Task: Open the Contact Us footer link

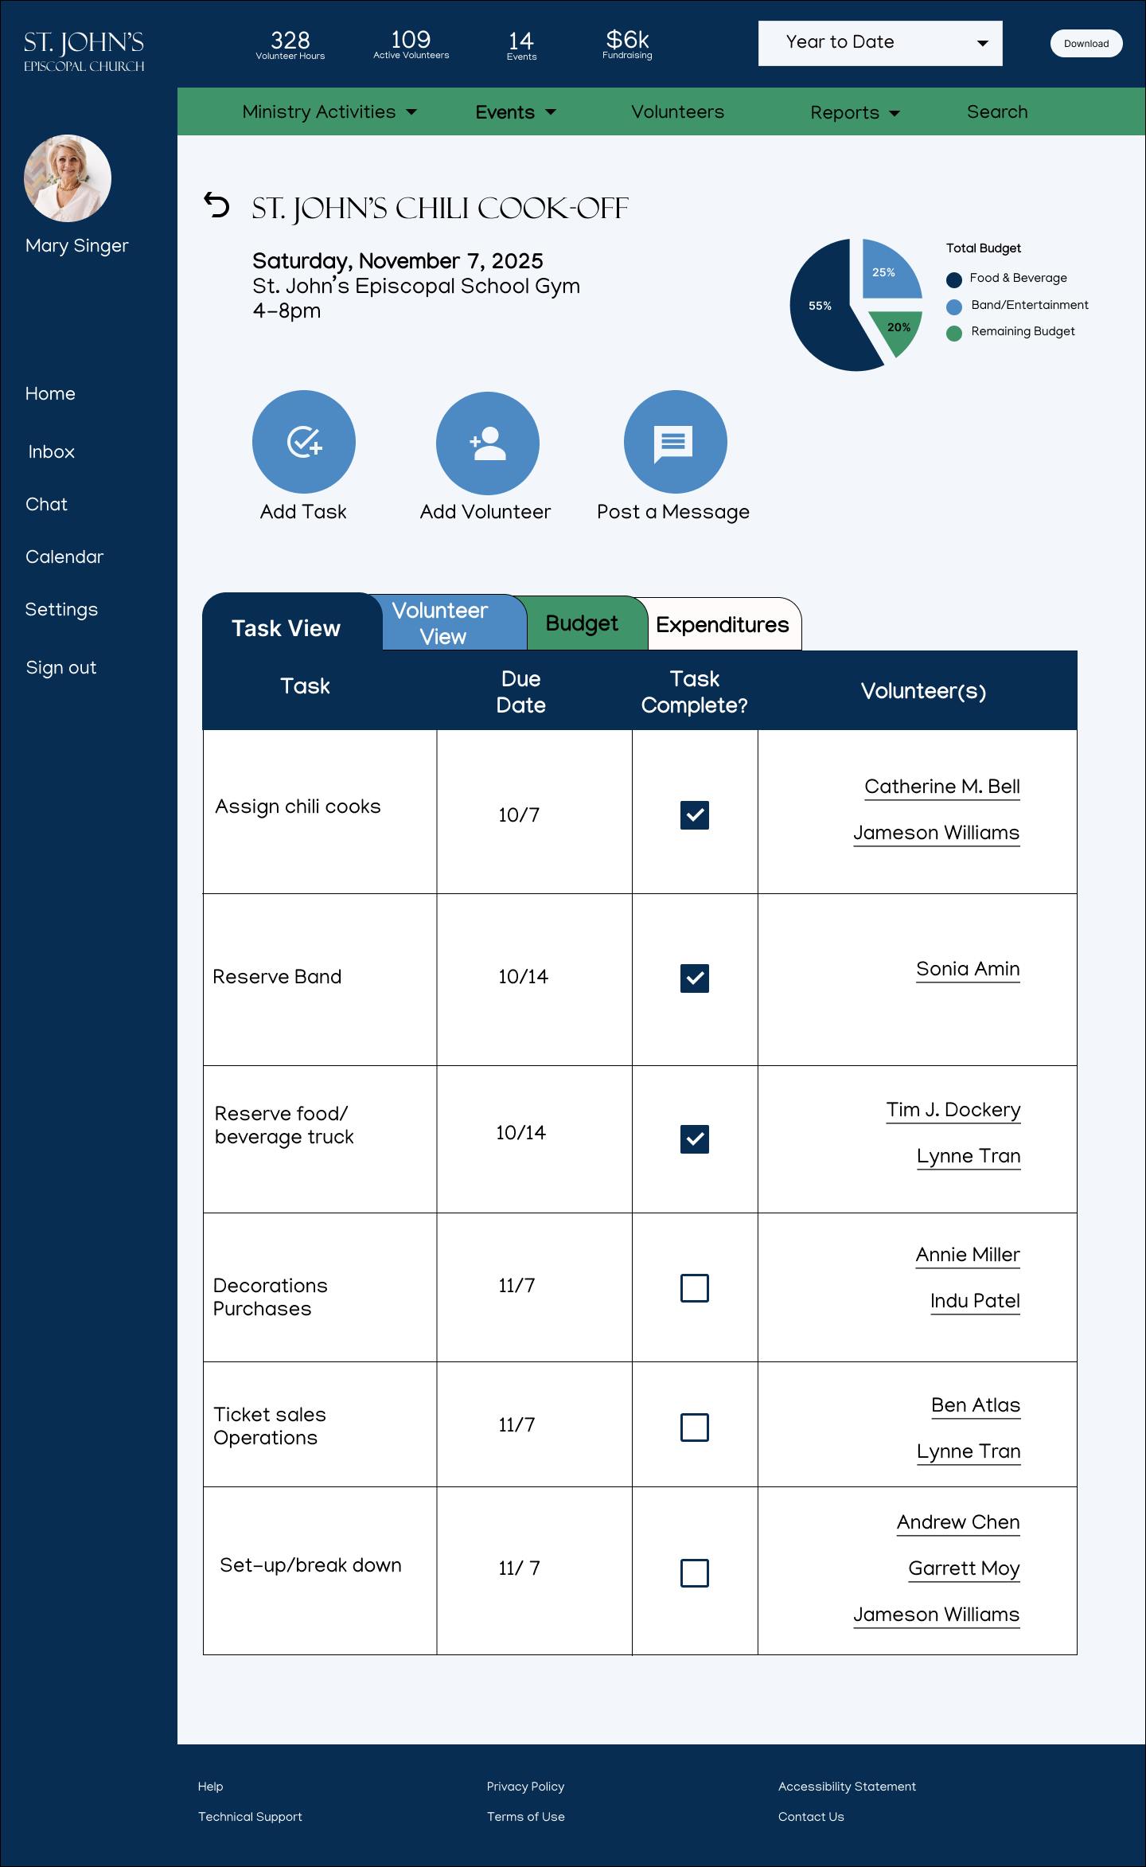Action: [x=811, y=1817]
